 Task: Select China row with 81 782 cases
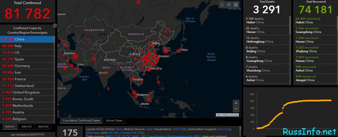27,40
